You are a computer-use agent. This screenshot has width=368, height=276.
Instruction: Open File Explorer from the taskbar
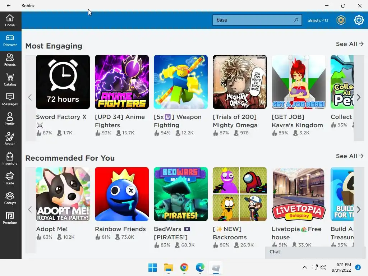pyautogui.click(x=168, y=267)
